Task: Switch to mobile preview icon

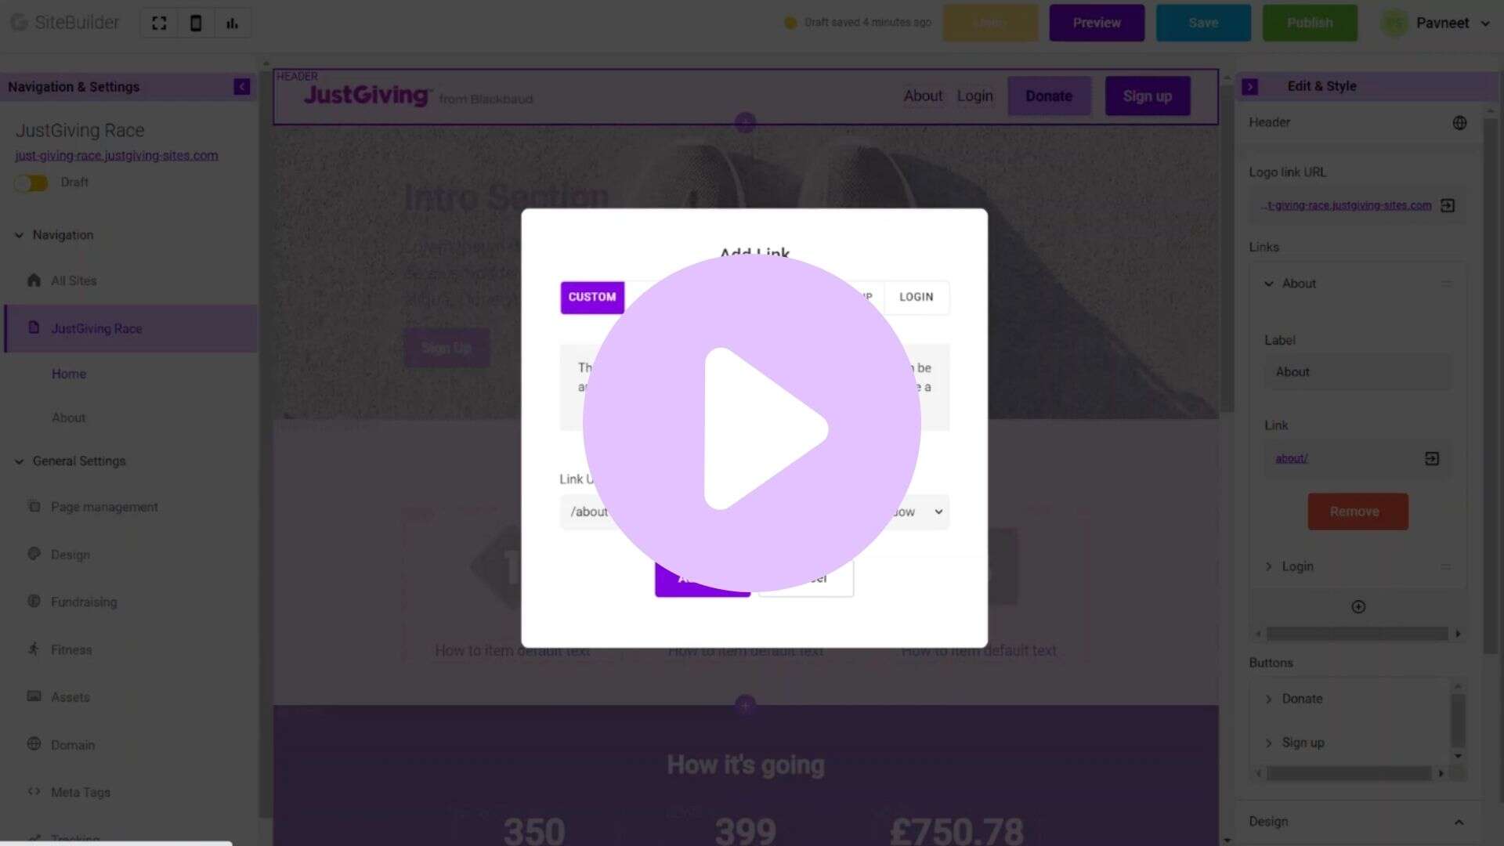Action: (x=196, y=23)
